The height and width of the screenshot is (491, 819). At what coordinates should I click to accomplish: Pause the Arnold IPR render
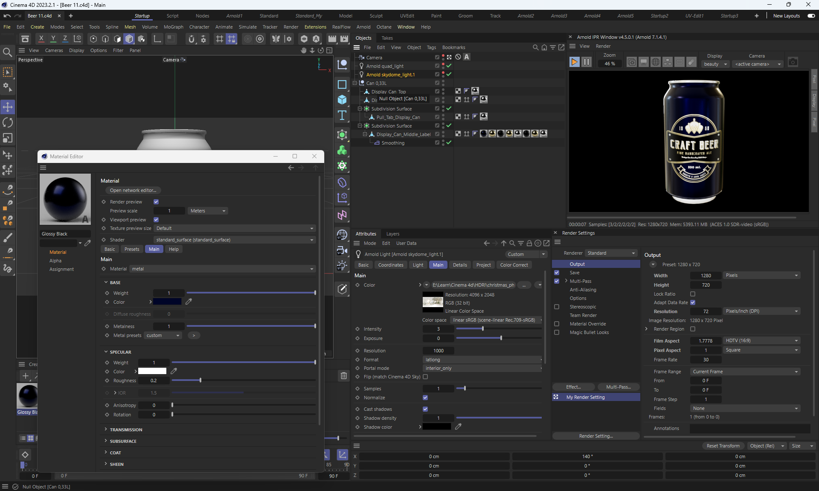pyautogui.click(x=587, y=62)
